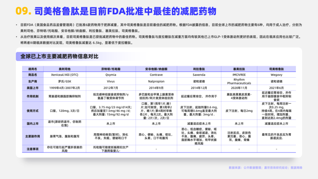The width and height of the screenshot is (318, 179).
Task: Click the Saxenda cell
Action: coord(199,75)
